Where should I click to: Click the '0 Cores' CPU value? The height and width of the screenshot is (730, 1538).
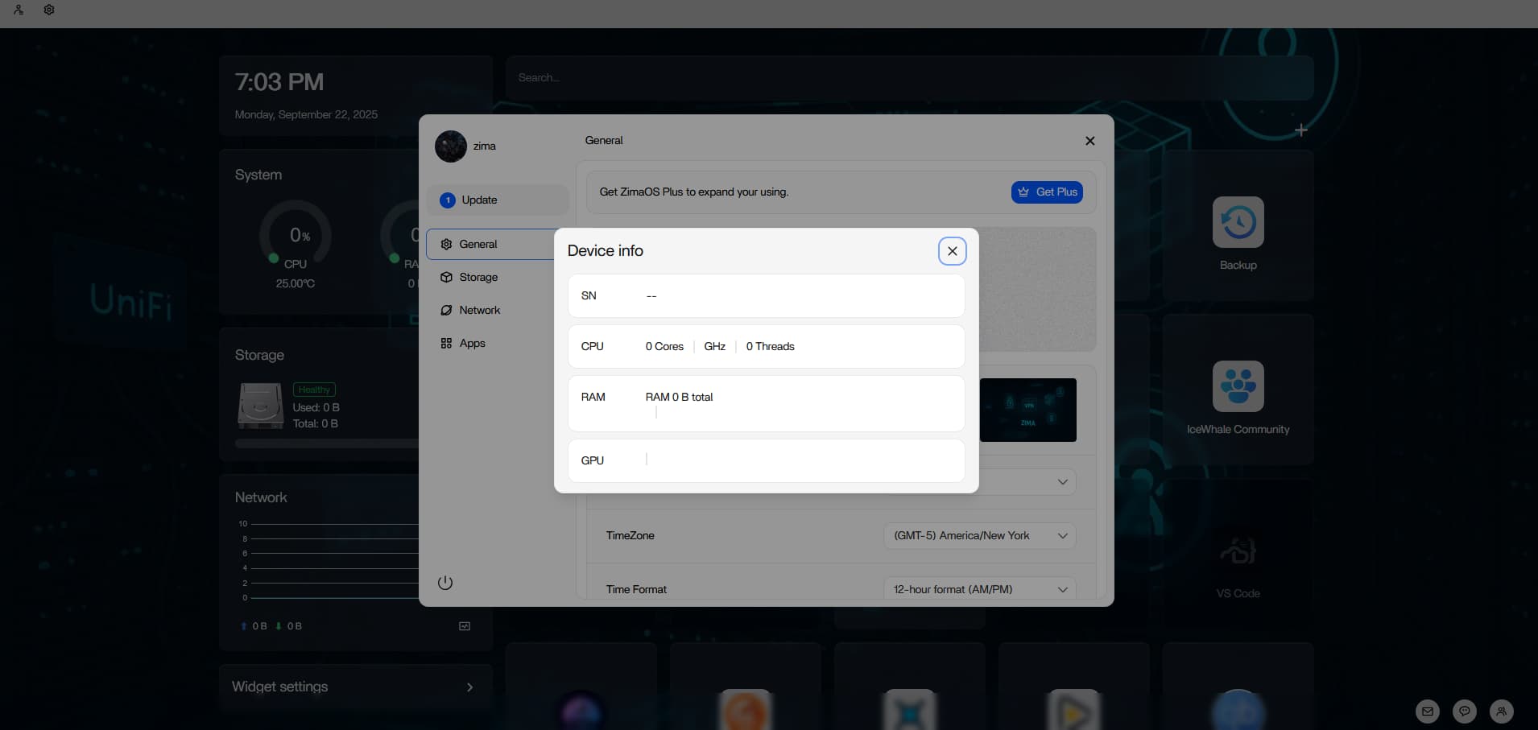pos(664,347)
